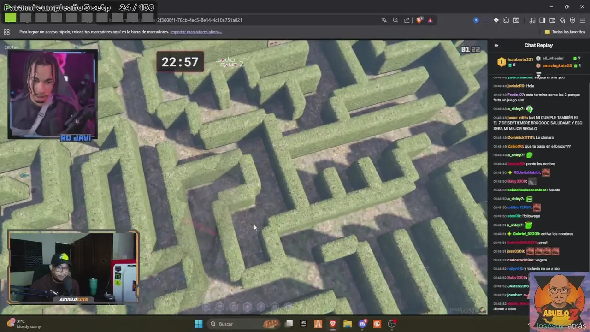Click Importar marcadores ahora link
Image resolution: width=590 pixels, height=332 pixels.
(196, 32)
